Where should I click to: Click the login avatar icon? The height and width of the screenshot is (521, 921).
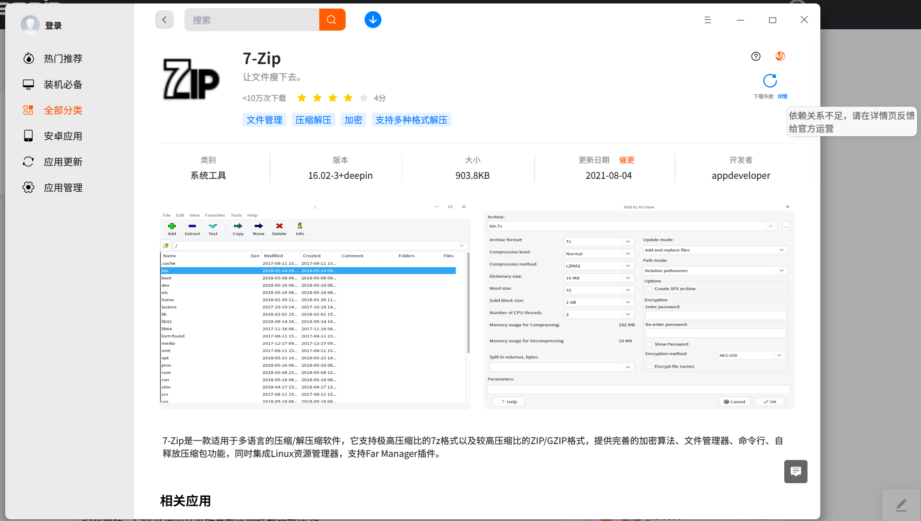(x=30, y=25)
